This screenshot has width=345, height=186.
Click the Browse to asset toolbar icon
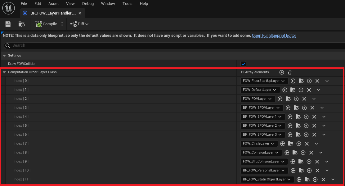pyautogui.click(x=22, y=24)
